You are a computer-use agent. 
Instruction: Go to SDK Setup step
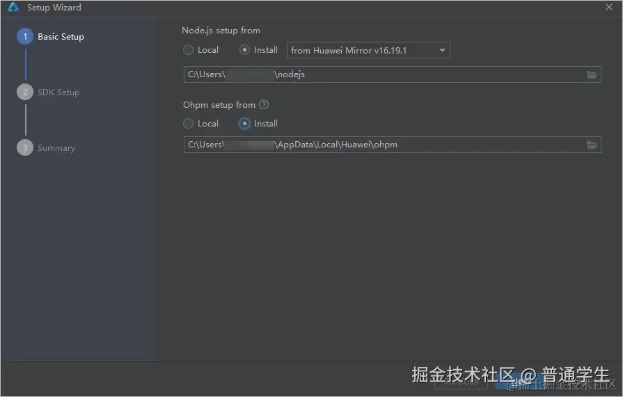48,92
